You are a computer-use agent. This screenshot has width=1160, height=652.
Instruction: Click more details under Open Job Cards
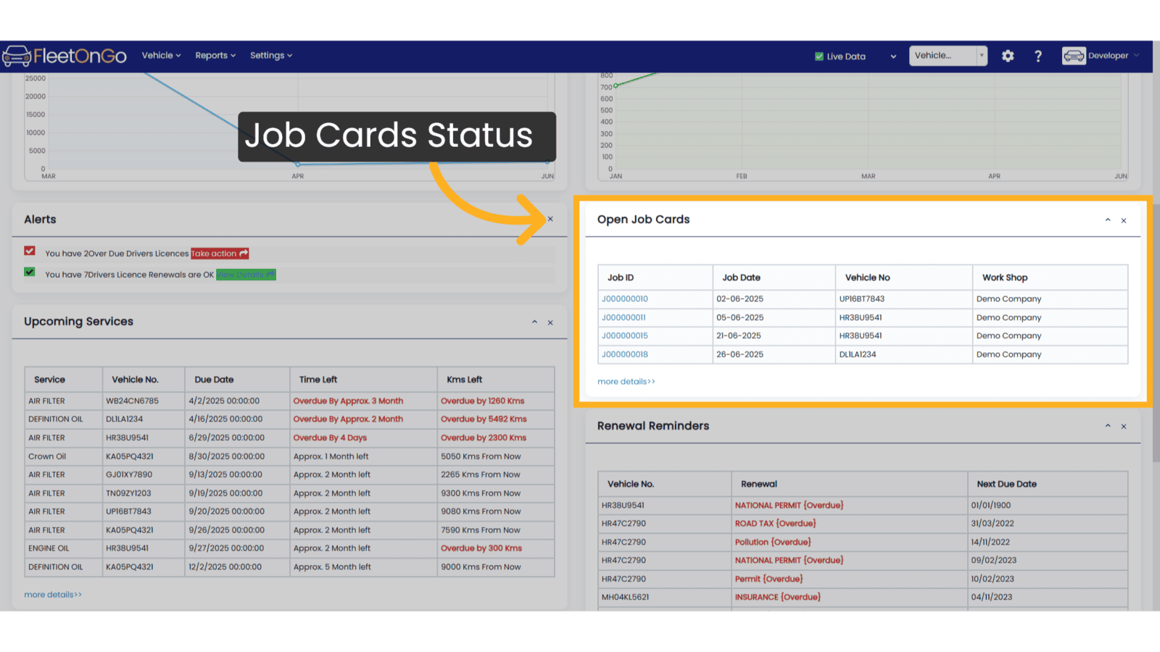[x=626, y=382]
